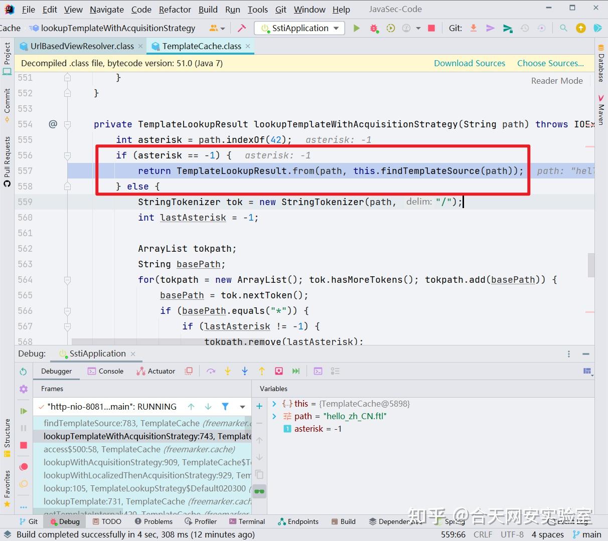
Task: Open Terminal tool window
Action: 247,521
